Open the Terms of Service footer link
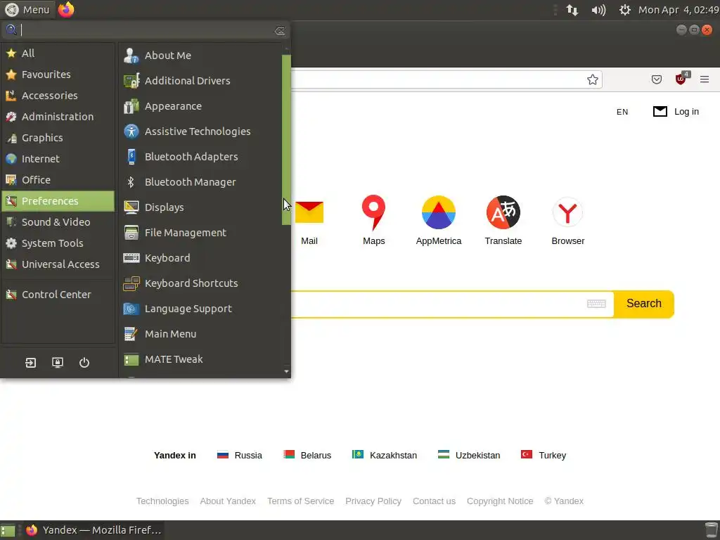Image resolution: width=720 pixels, height=540 pixels. [x=300, y=501]
